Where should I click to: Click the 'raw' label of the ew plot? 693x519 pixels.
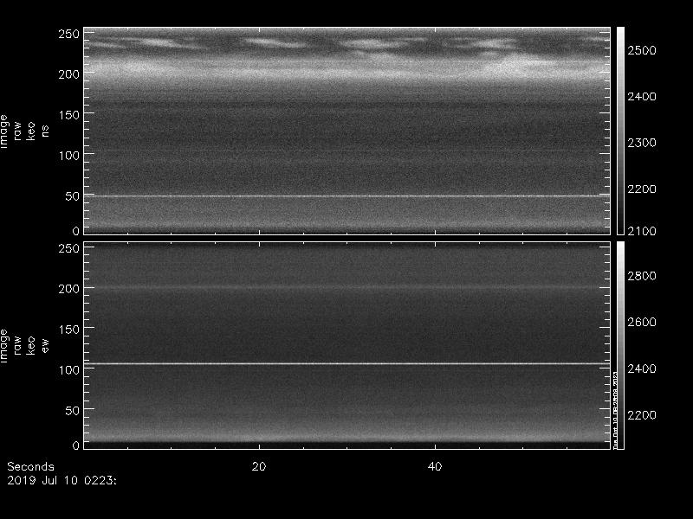coord(17,345)
